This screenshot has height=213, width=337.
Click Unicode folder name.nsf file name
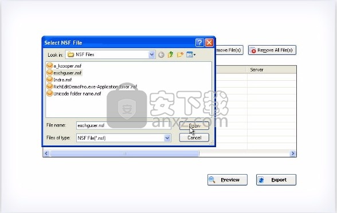tap(77, 94)
